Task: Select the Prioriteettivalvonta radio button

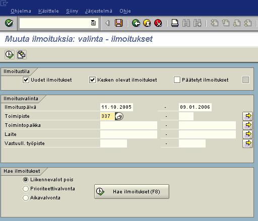Action: click(x=26, y=189)
